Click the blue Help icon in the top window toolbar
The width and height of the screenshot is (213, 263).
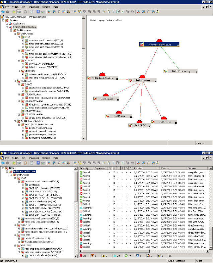pos(38,12)
